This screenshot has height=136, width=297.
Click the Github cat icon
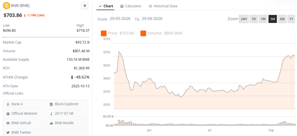(8, 123)
